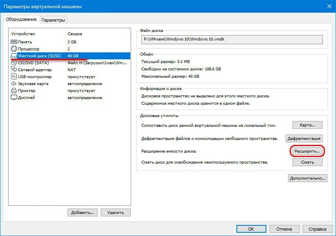Select the Память device row label
Screen dimensions: 336x236
[25, 42]
